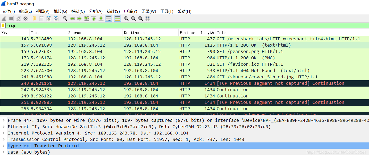Expand the Transmission Control Protocol node
Screen dimensions: 369x157
[x=3, y=139]
